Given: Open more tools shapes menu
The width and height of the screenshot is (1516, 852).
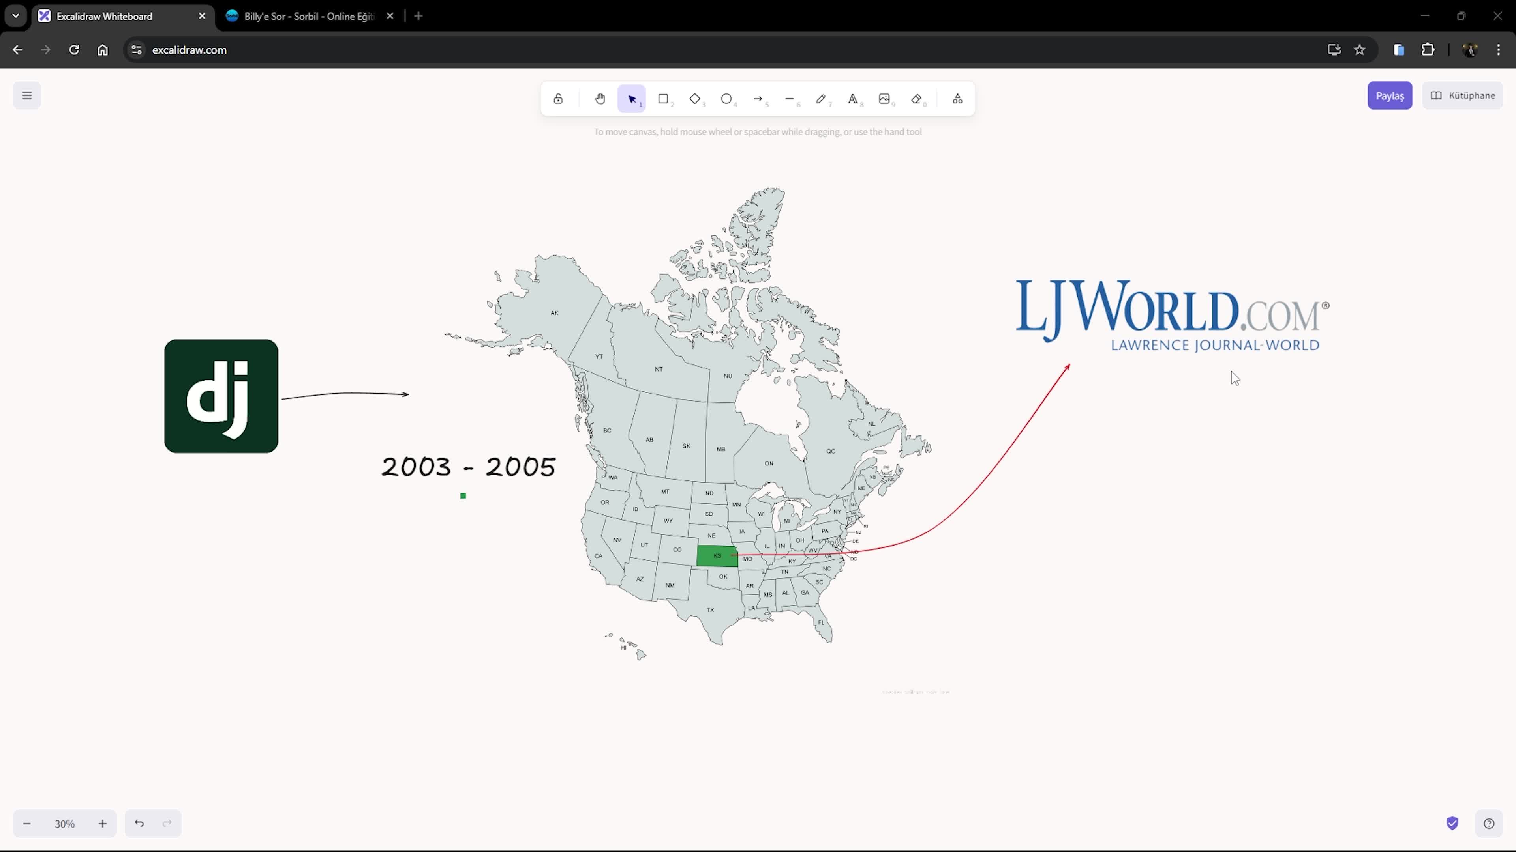Looking at the screenshot, I should (957, 99).
